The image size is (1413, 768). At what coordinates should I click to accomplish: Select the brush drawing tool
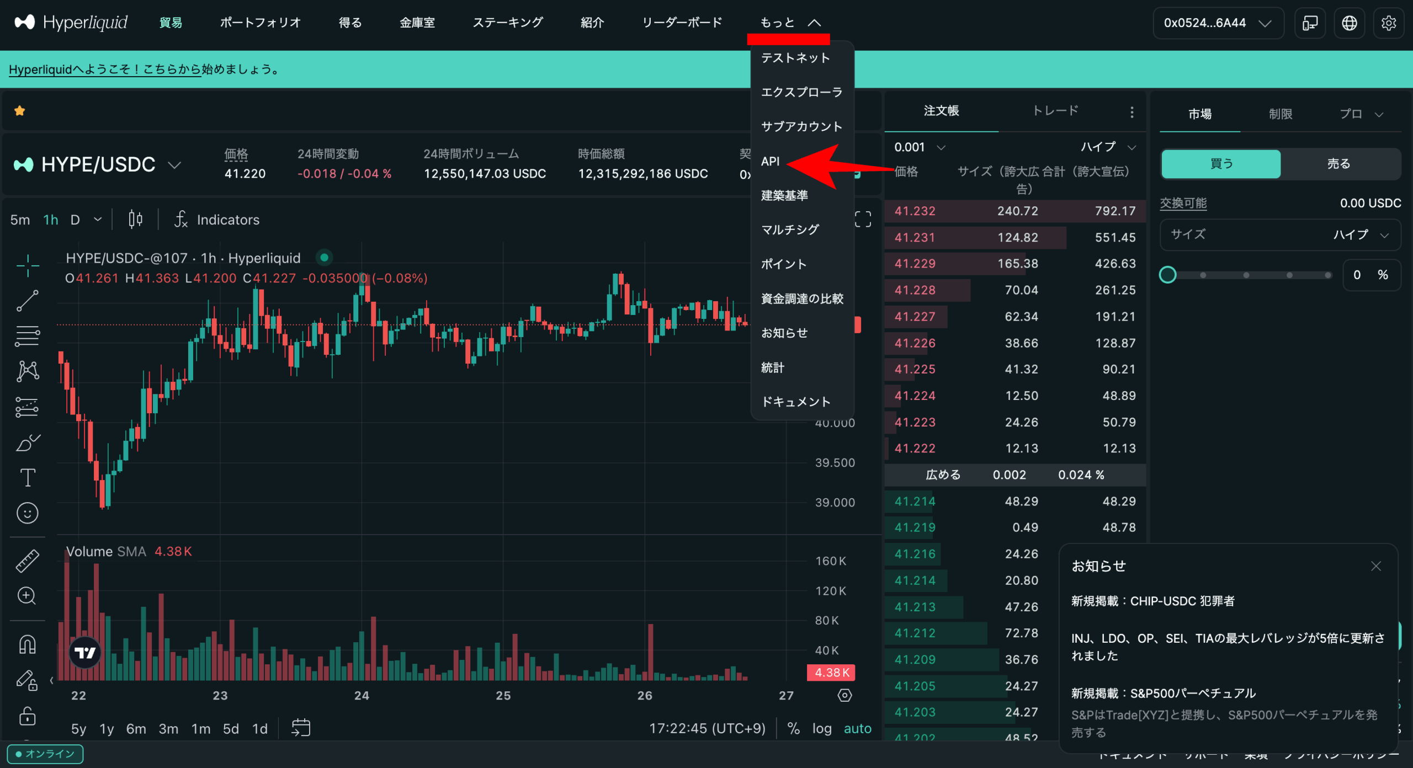[x=27, y=442]
